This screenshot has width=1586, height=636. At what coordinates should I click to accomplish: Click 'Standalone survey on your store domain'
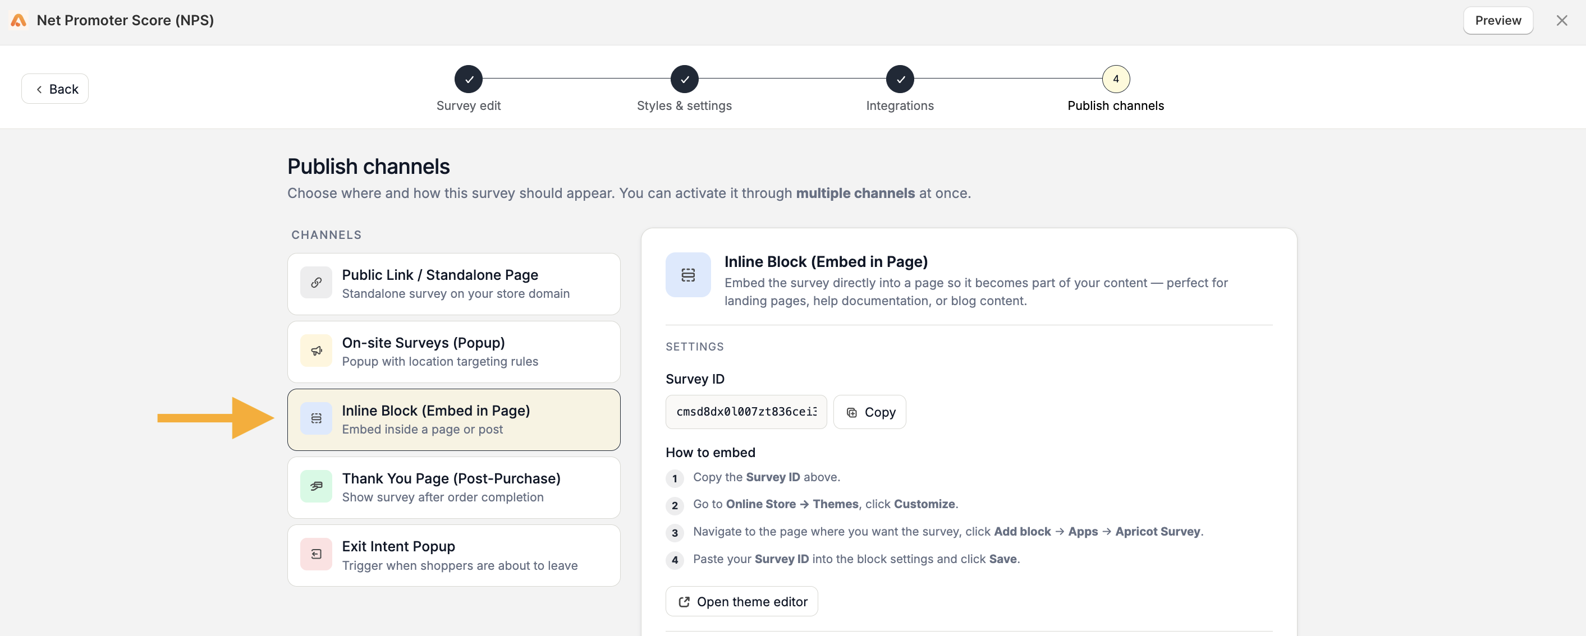(456, 293)
